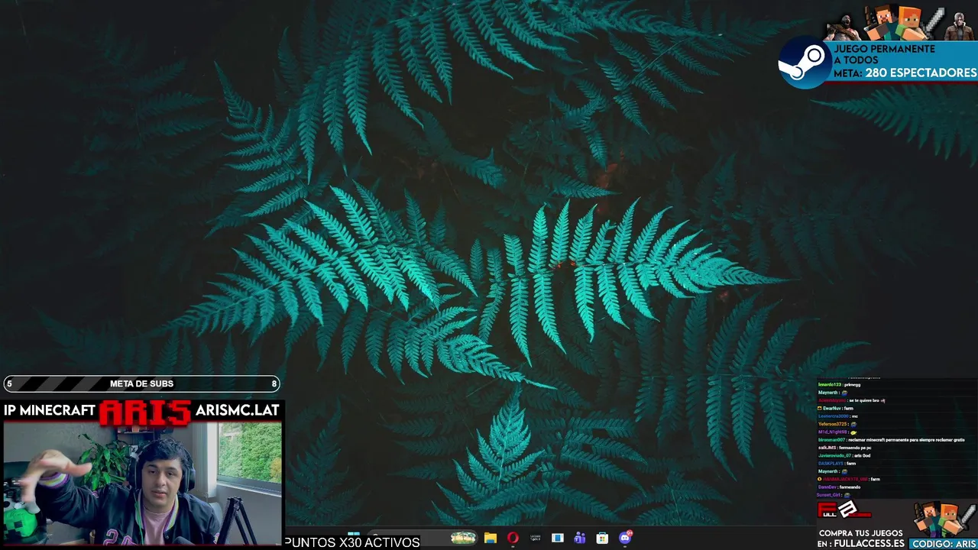Screen dimensions: 978x550
Task: Click the "JUEGO PERMANENTE A TODOS" banner text
Action: tap(884, 54)
